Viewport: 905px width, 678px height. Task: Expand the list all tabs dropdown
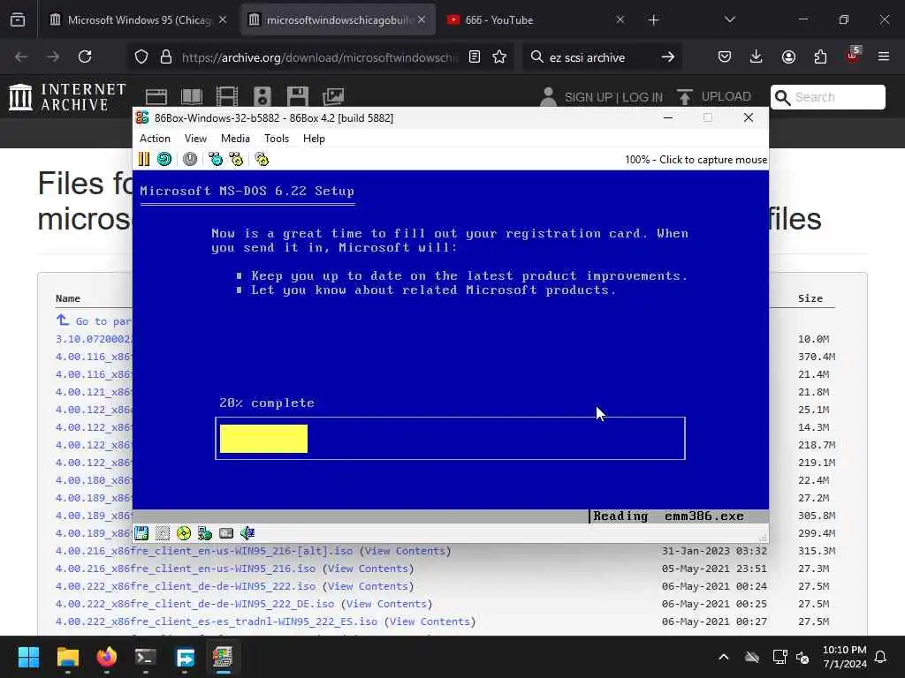tap(729, 19)
